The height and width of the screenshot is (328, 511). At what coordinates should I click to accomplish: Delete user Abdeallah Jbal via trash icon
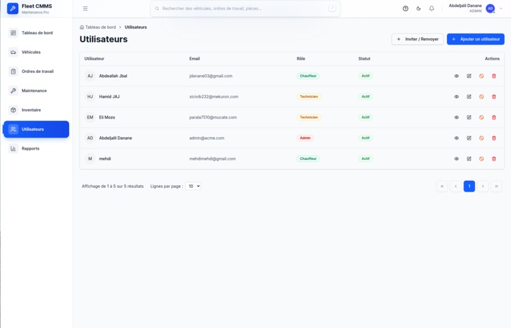click(494, 76)
